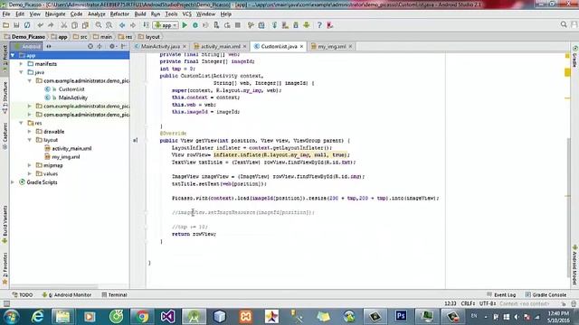The height and width of the screenshot is (325, 579).
Task: Open the VCS menu
Action: (x=187, y=14)
